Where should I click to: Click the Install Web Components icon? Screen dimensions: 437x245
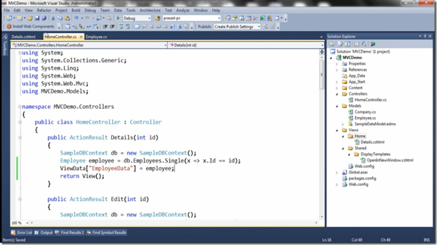pos(9,26)
